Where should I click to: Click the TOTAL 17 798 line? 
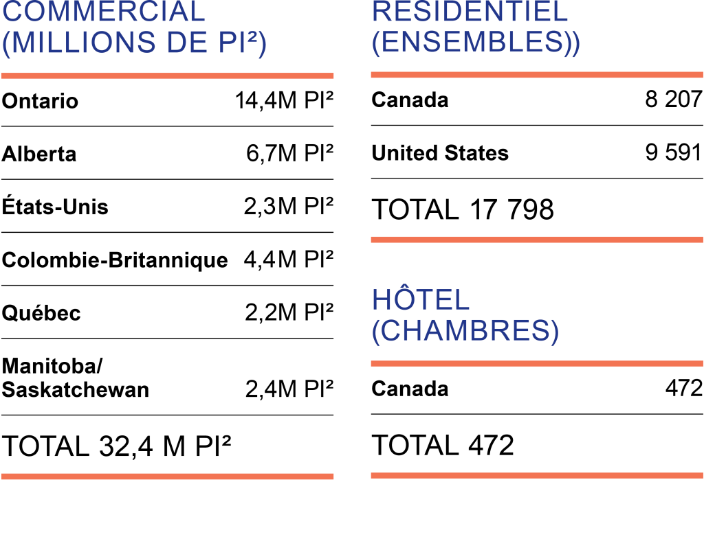(x=463, y=209)
